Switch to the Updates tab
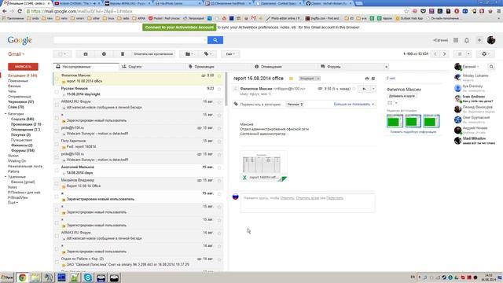This screenshot has height=283, width=503. click(x=285, y=66)
